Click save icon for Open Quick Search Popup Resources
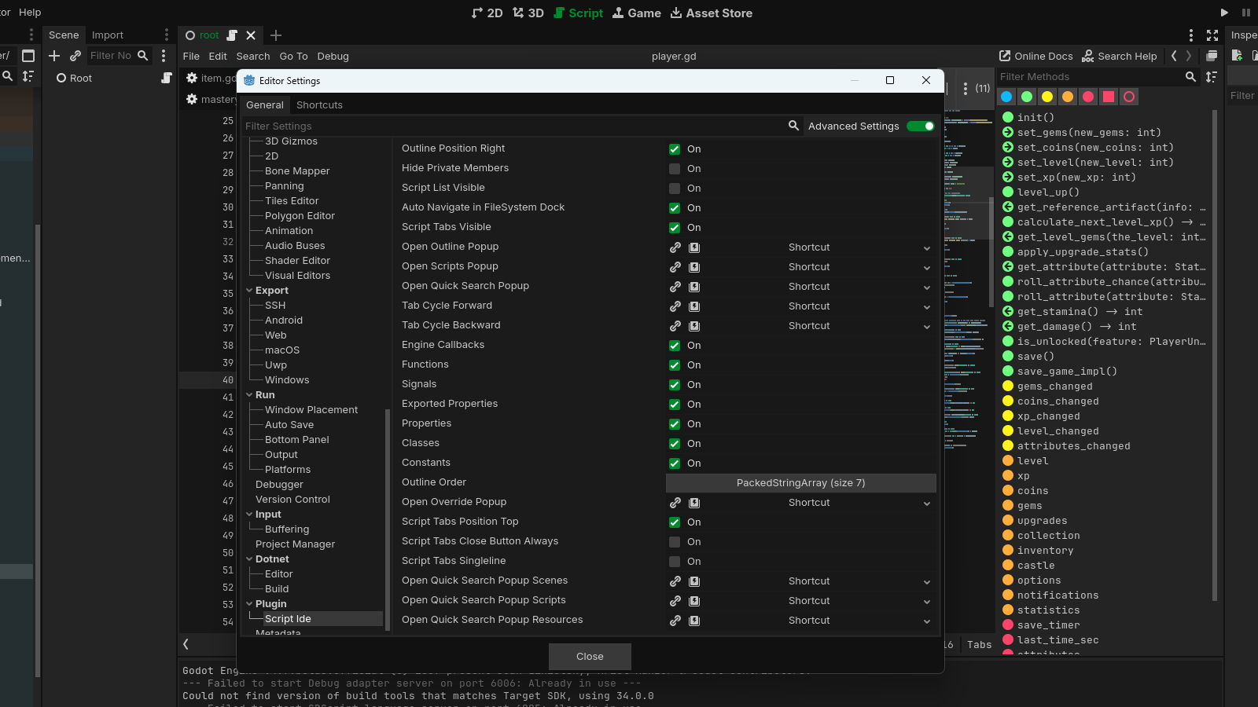Image resolution: width=1258 pixels, height=707 pixels. click(x=694, y=621)
